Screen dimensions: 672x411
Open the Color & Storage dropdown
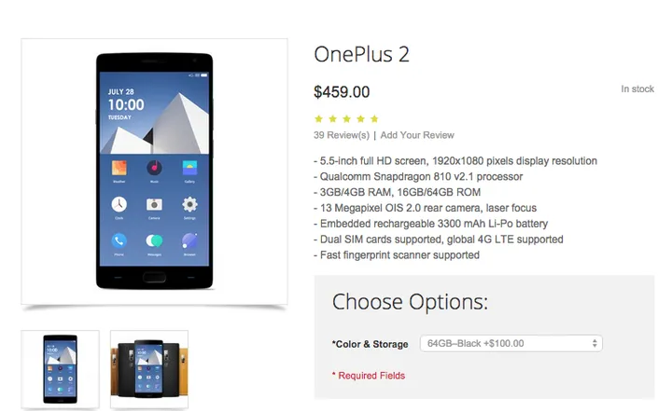click(x=511, y=344)
